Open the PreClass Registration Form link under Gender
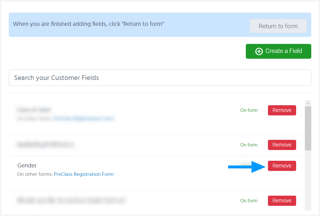The height and width of the screenshot is (216, 320). 83,174
